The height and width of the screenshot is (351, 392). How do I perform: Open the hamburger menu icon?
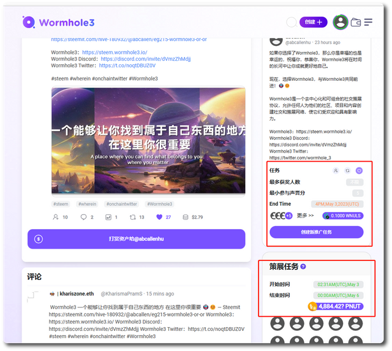368,22
